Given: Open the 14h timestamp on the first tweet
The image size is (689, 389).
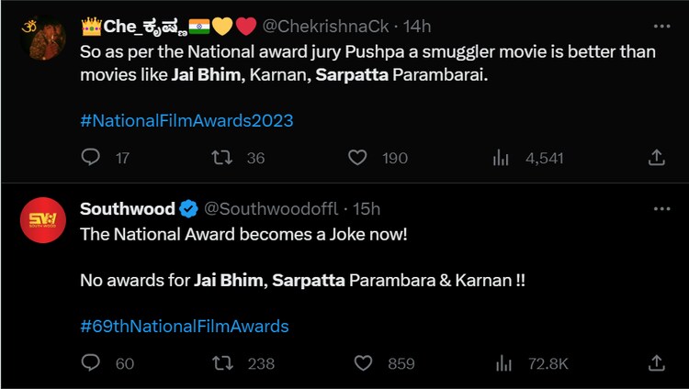Looking at the screenshot, I should click(x=416, y=26).
